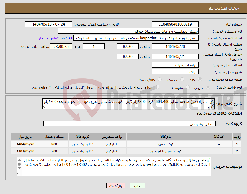Click the delivery city field خواف

tap(175, 72)
